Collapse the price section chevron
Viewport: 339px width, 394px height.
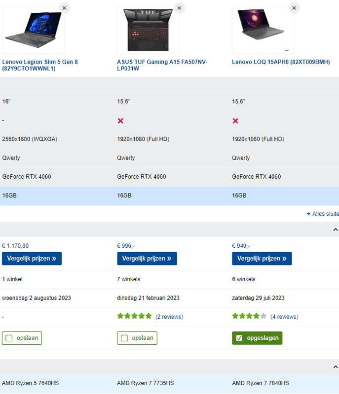(335, 230)
